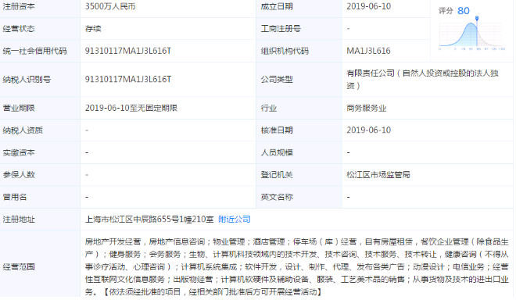Select registration authority 松江区市场监管局

pyautogui.click(x=378, y=175)
